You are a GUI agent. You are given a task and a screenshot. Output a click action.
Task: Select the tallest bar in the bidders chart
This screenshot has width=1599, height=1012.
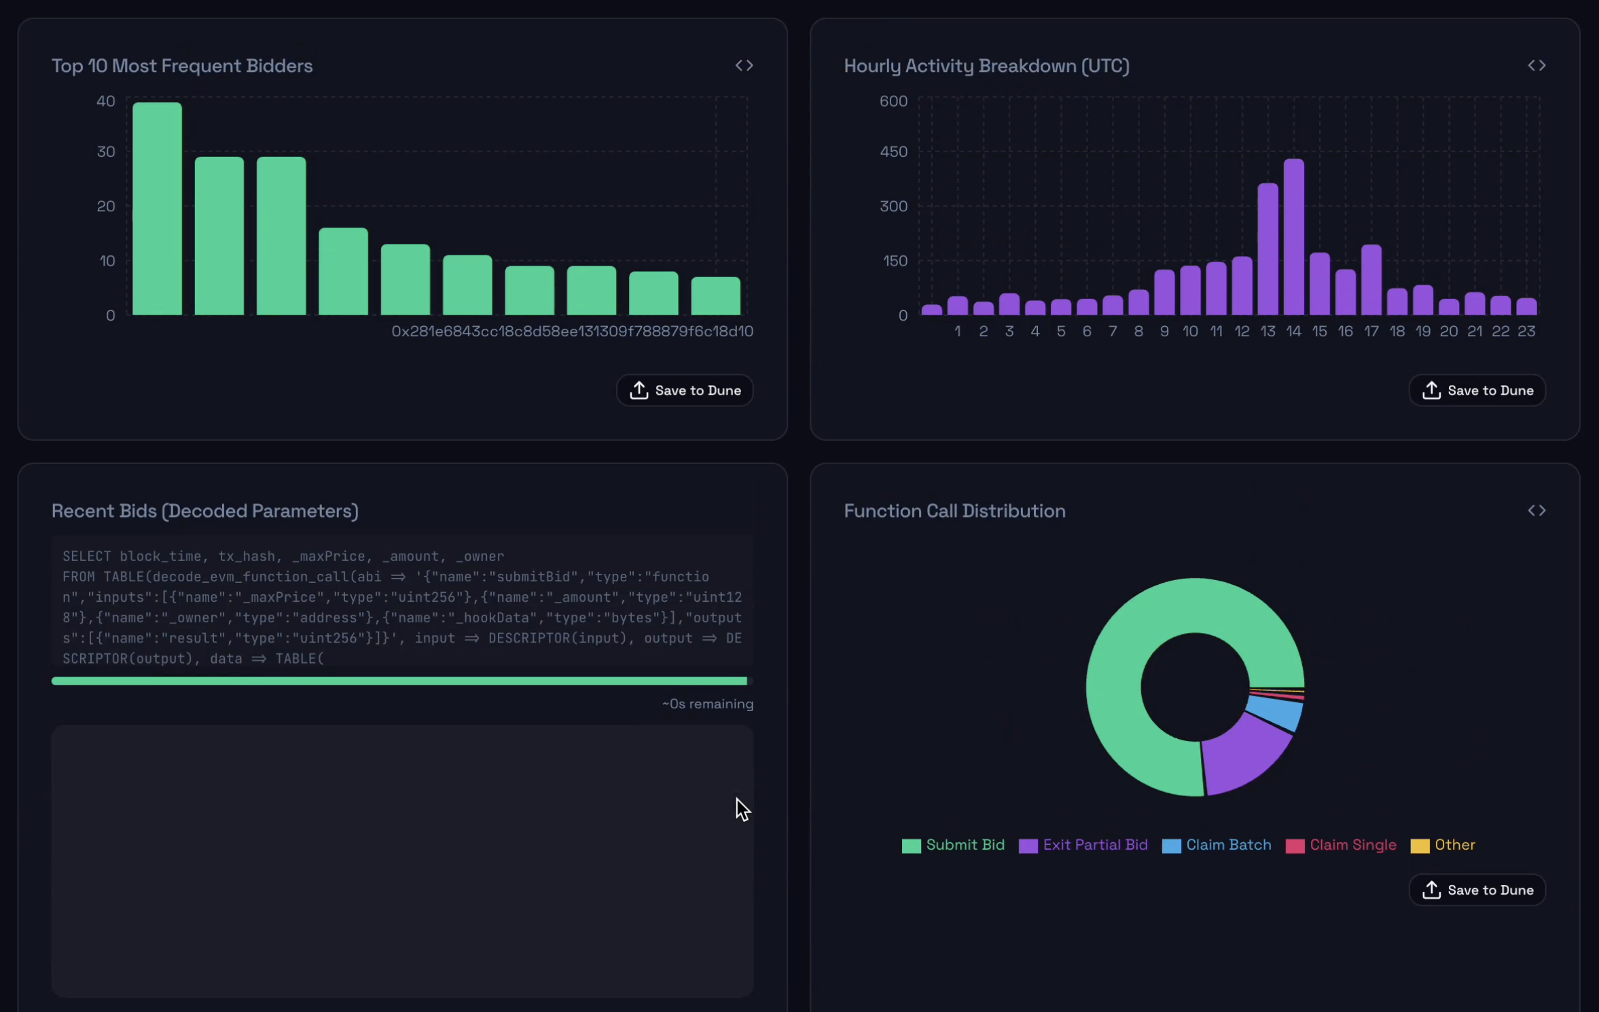tap(156, 204)
